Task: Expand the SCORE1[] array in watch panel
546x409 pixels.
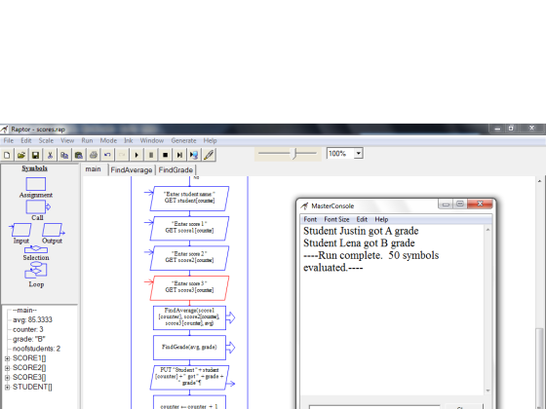Action: click(x=8, y=358)
